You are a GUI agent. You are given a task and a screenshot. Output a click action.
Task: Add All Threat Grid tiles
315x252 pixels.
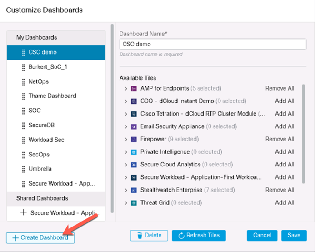click(285, 203)
